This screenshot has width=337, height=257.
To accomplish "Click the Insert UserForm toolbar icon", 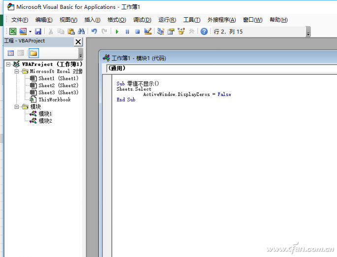I will (x=23, y=32).
